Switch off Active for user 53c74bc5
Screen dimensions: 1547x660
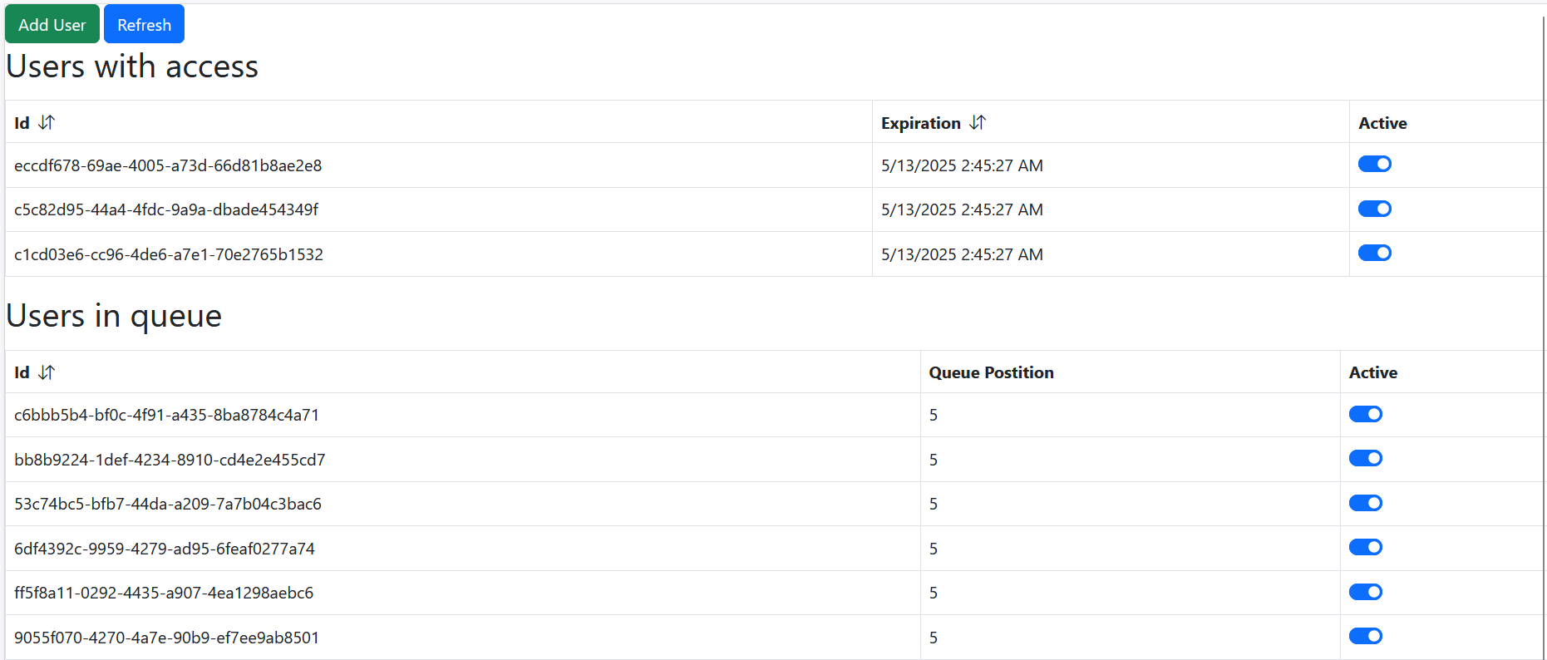1365,503
